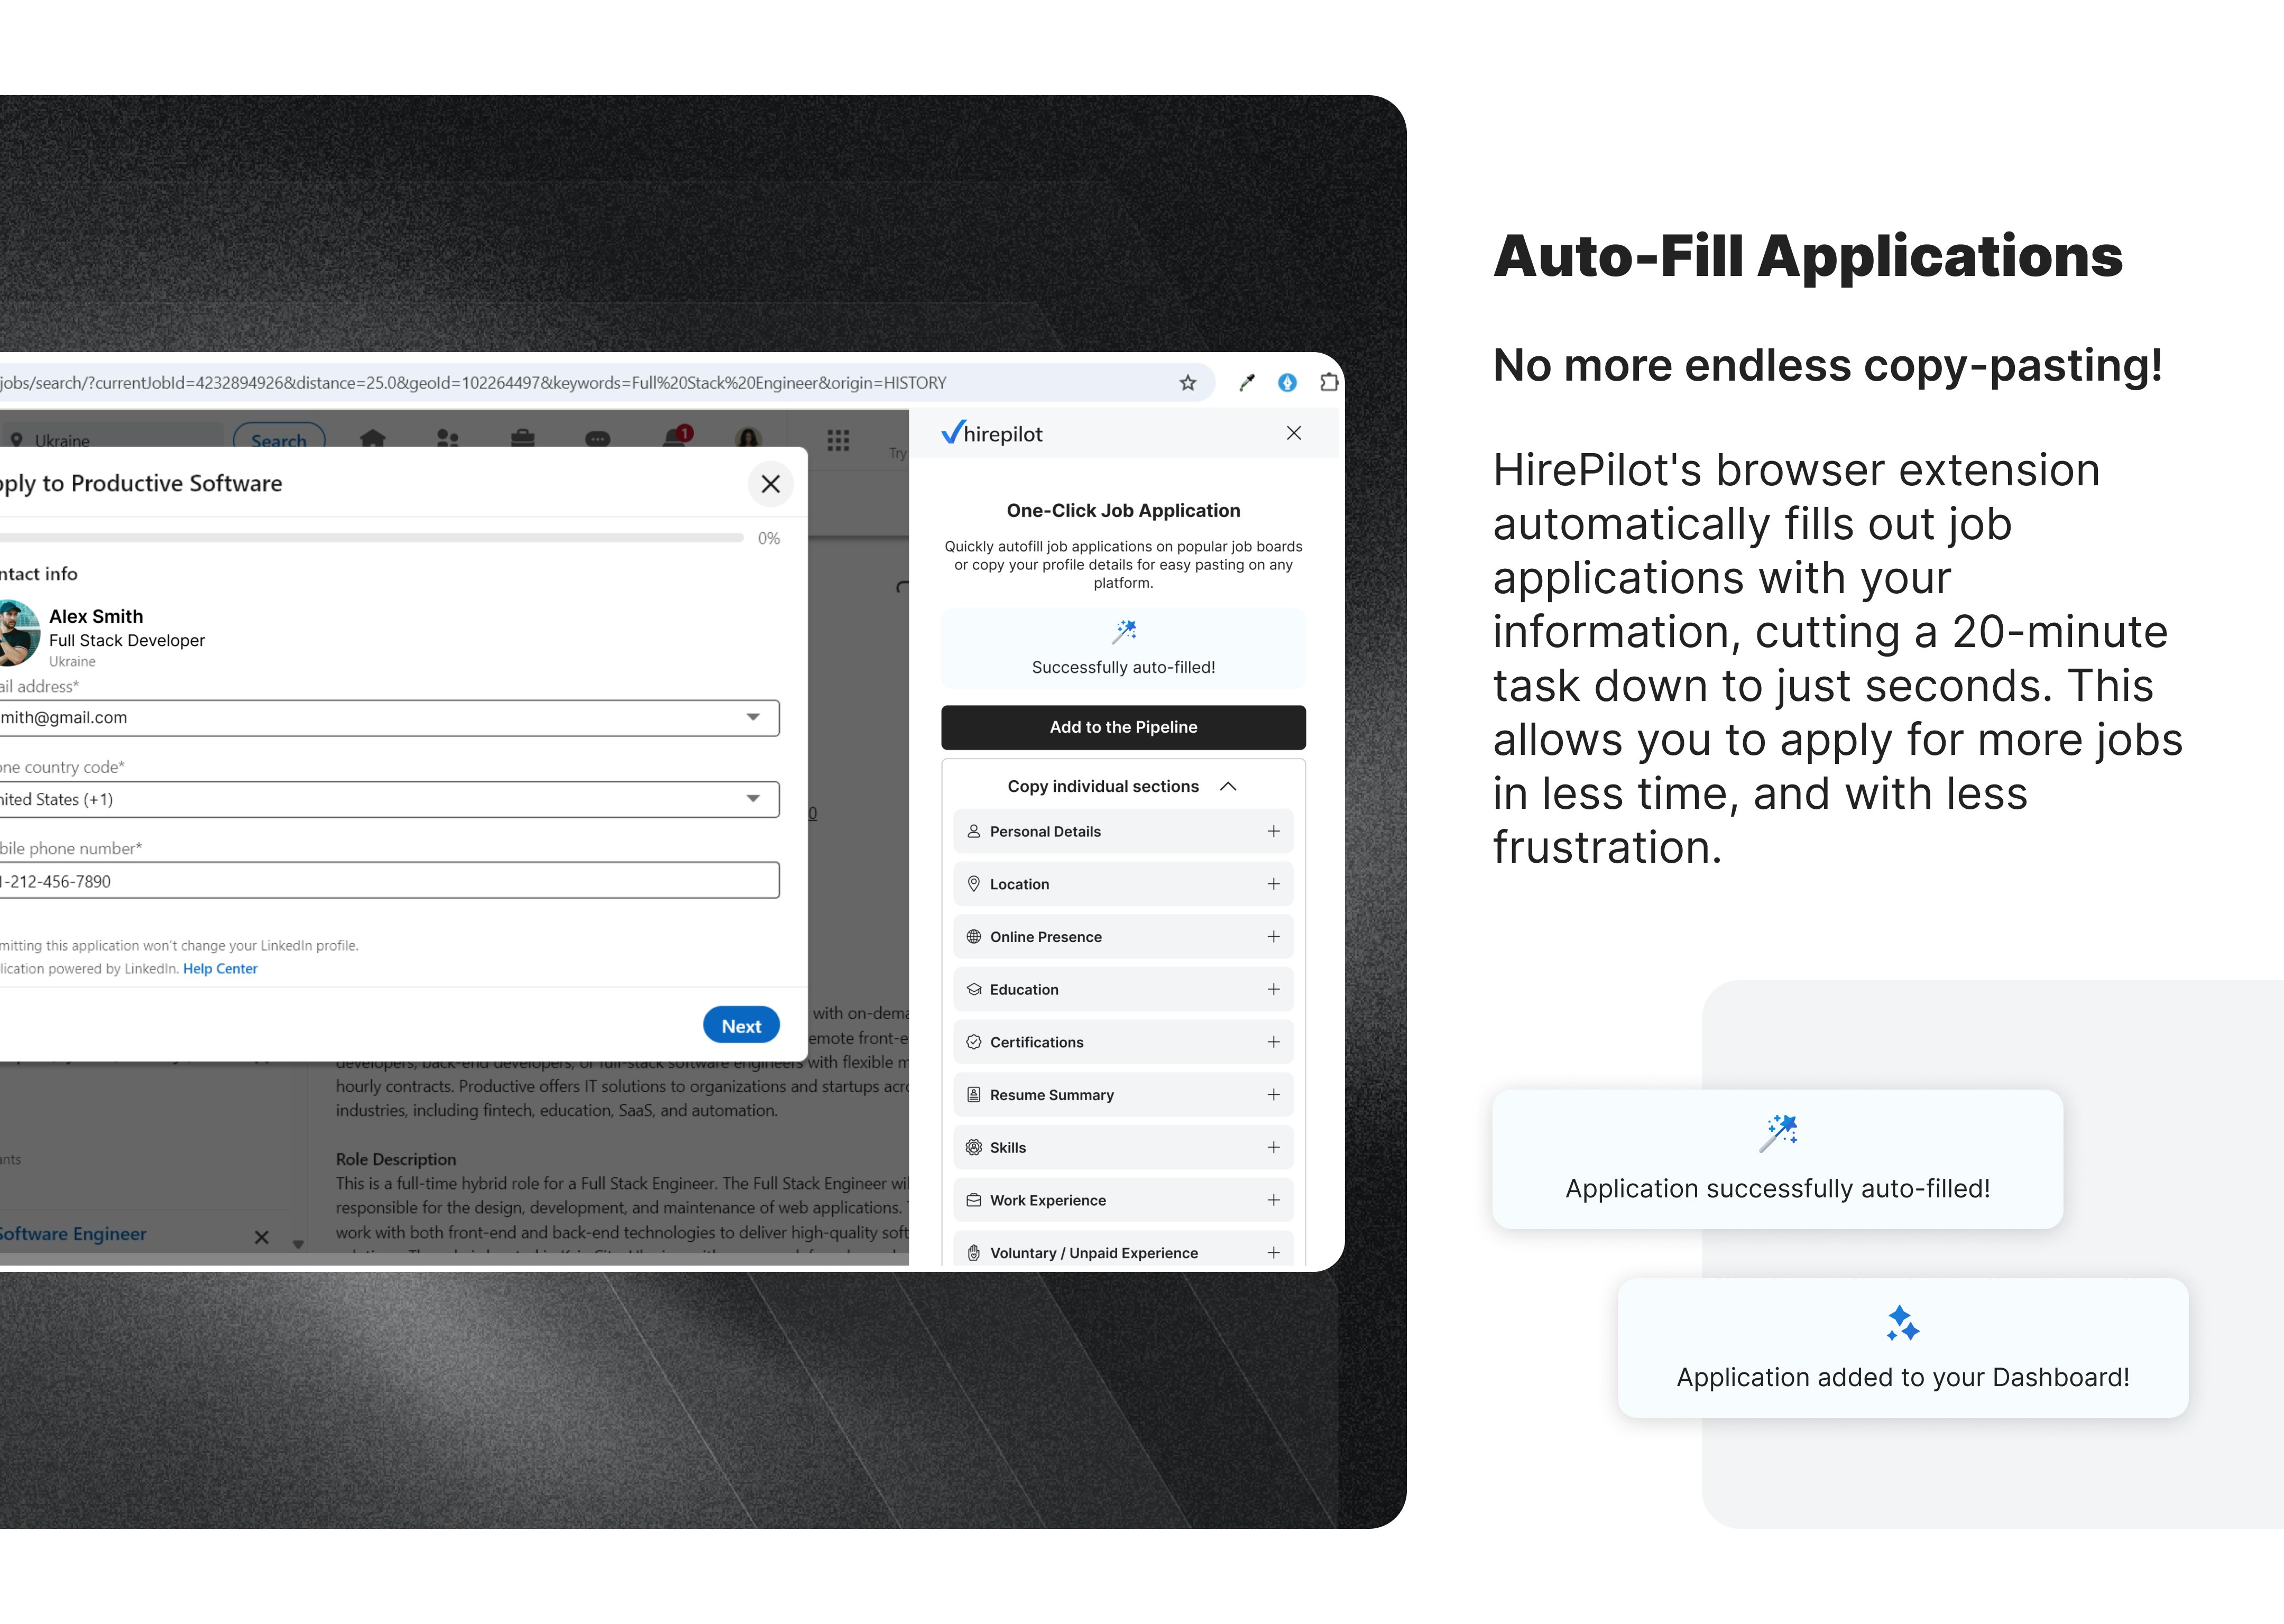Expand Work Experience with its plus
Image resolution: width=2284 pixels, height=1624 pixels.
pyautogui.click(x=1273, y=1200)
